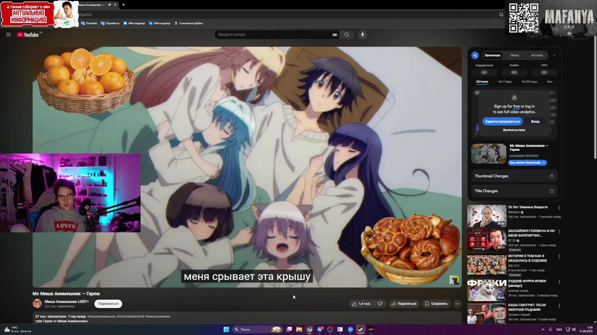
Task: Select the 'Просмотры' tab
Action: [x=492, y=55]
